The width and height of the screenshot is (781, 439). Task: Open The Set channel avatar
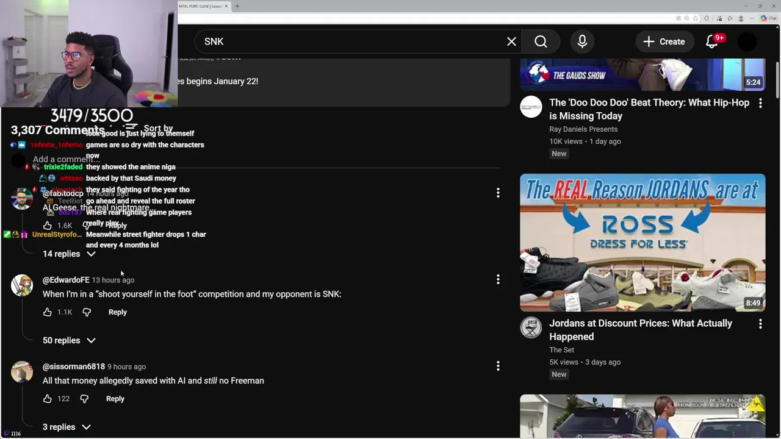531,327
